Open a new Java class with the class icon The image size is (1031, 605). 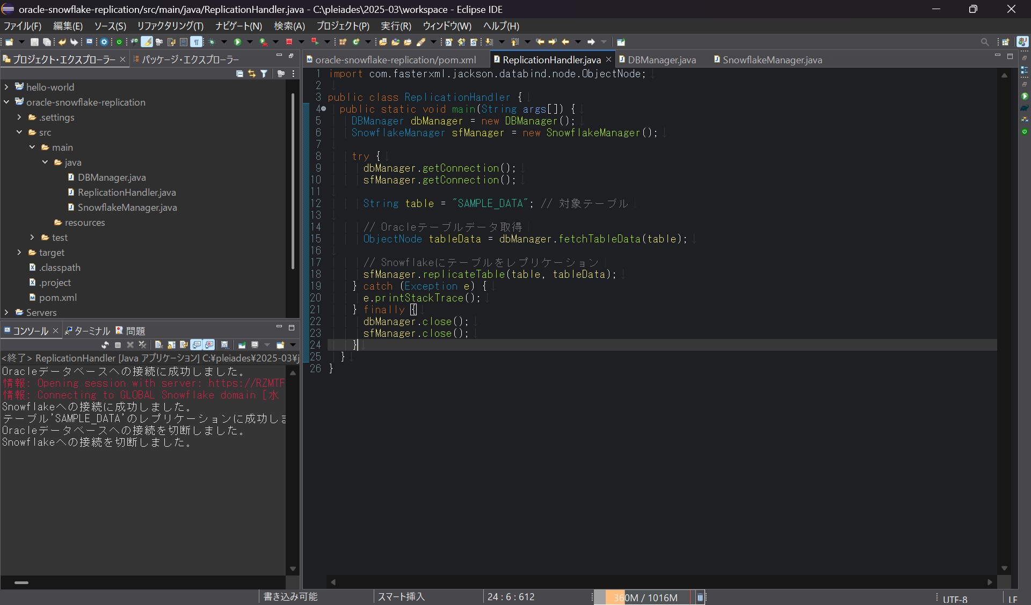click(357, 42)
